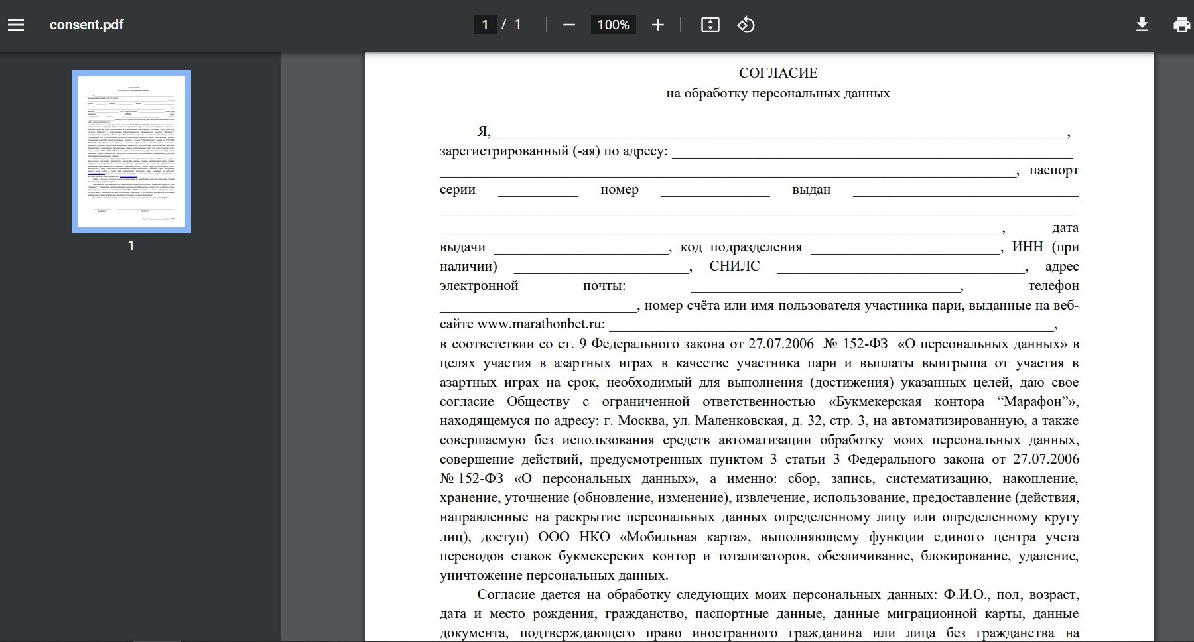The height and width of the screenshot is (642, 1194).
Task: Open page 1 thumbnail in sidebar
Action: coord(131,152)
